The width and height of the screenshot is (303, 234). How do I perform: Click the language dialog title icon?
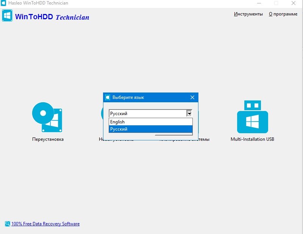(108, 97)
